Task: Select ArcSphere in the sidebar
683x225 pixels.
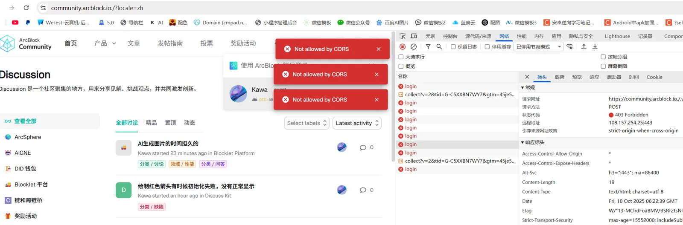Action: click(28, 137)
